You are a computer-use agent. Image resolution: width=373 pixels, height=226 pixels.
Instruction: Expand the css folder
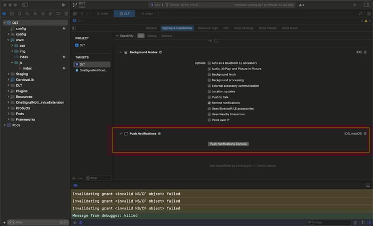click(12, 46)
